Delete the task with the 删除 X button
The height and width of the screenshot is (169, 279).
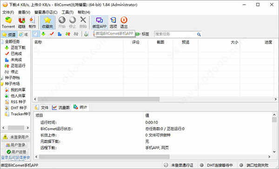83,22
